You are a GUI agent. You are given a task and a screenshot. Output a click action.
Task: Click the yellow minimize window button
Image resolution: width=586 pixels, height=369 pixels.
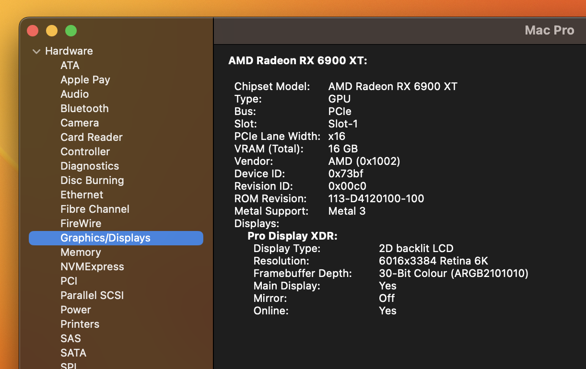point(52,31)
